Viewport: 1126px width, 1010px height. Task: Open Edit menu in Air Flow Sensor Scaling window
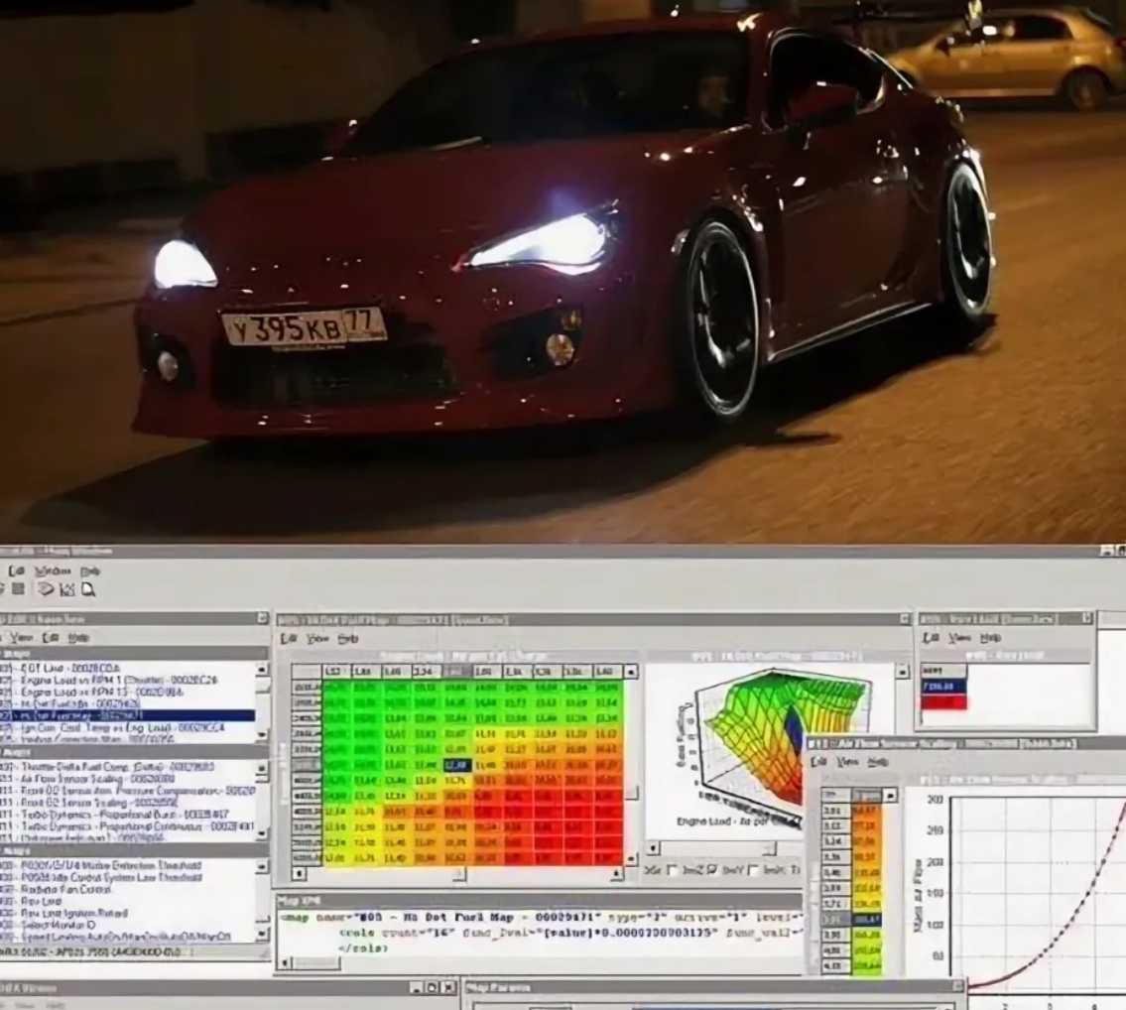[818, 761]
